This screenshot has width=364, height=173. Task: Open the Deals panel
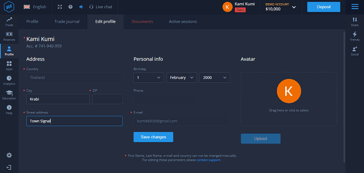click(355, 22)
